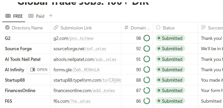The width and height of the screenshot is (223, 108).
Task: Open the sourceforge.net submission link
Action: (80, 49)
